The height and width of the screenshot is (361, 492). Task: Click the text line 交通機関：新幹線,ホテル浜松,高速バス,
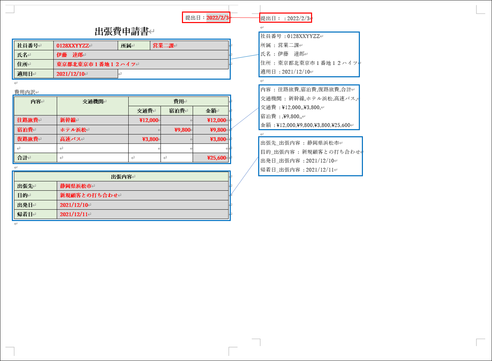tap(308, 98)
